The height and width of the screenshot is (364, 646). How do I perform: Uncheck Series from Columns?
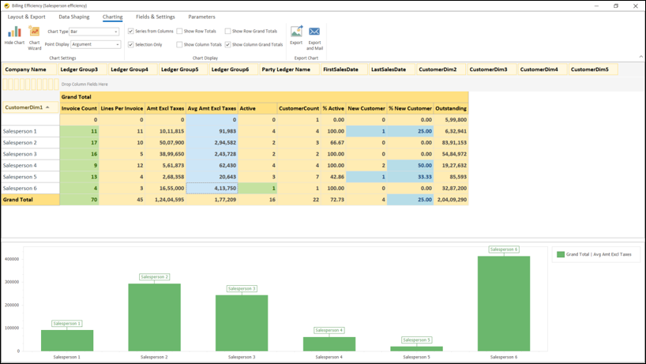coord(131,32)
